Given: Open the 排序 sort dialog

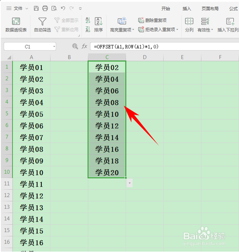Looking at the screenshot, I should click(x=98, y=25).
